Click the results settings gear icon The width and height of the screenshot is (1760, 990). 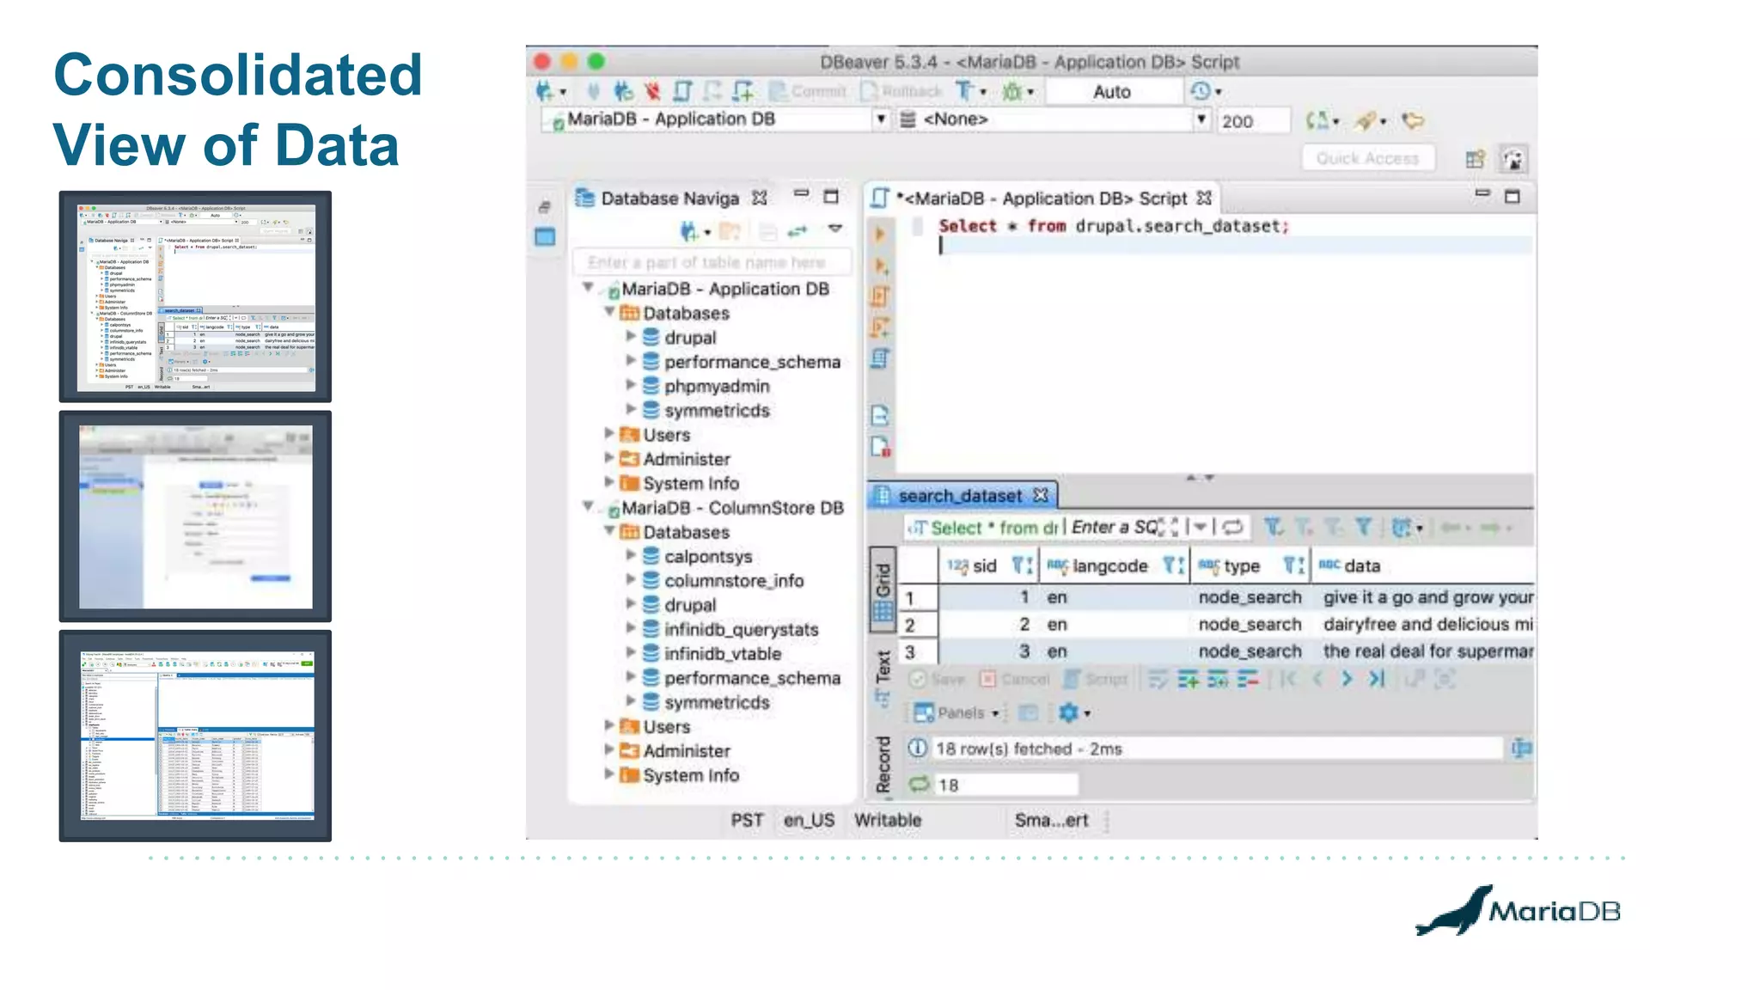pos(1068,712)
